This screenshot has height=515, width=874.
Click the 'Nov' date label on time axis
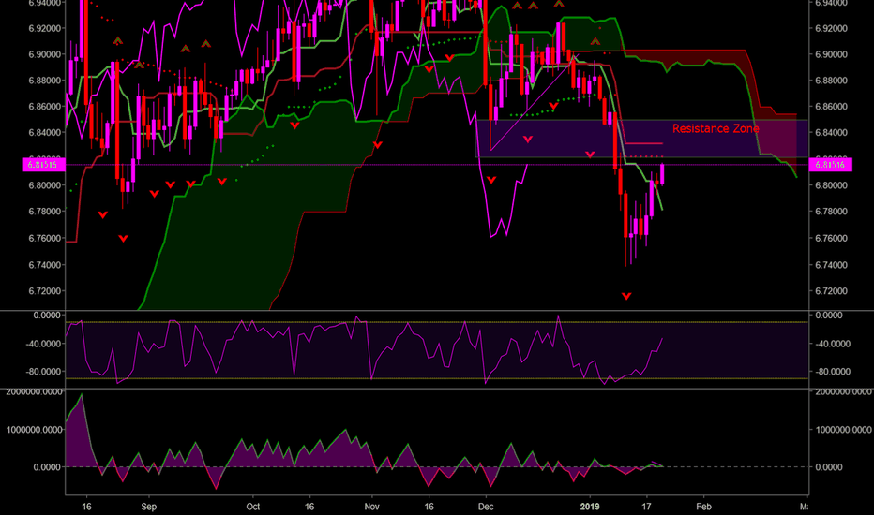(x=371, y=507)
